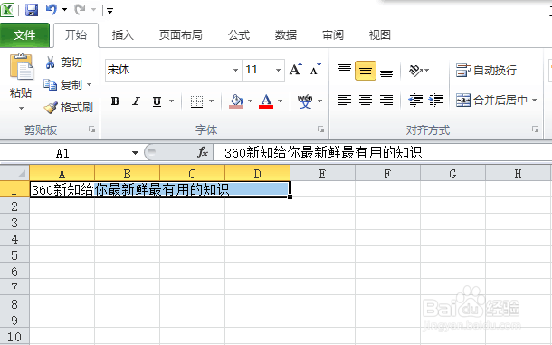Open the Undo history dropdown arrow
552x345 pixels.
[65, 10]
